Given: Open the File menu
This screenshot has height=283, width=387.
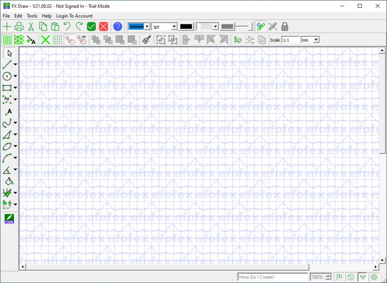Looking at the screenshot, I should click(6, 16).
